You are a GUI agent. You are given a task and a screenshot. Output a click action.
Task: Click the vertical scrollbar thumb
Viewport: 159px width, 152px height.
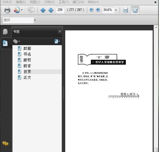coord(156,150)
